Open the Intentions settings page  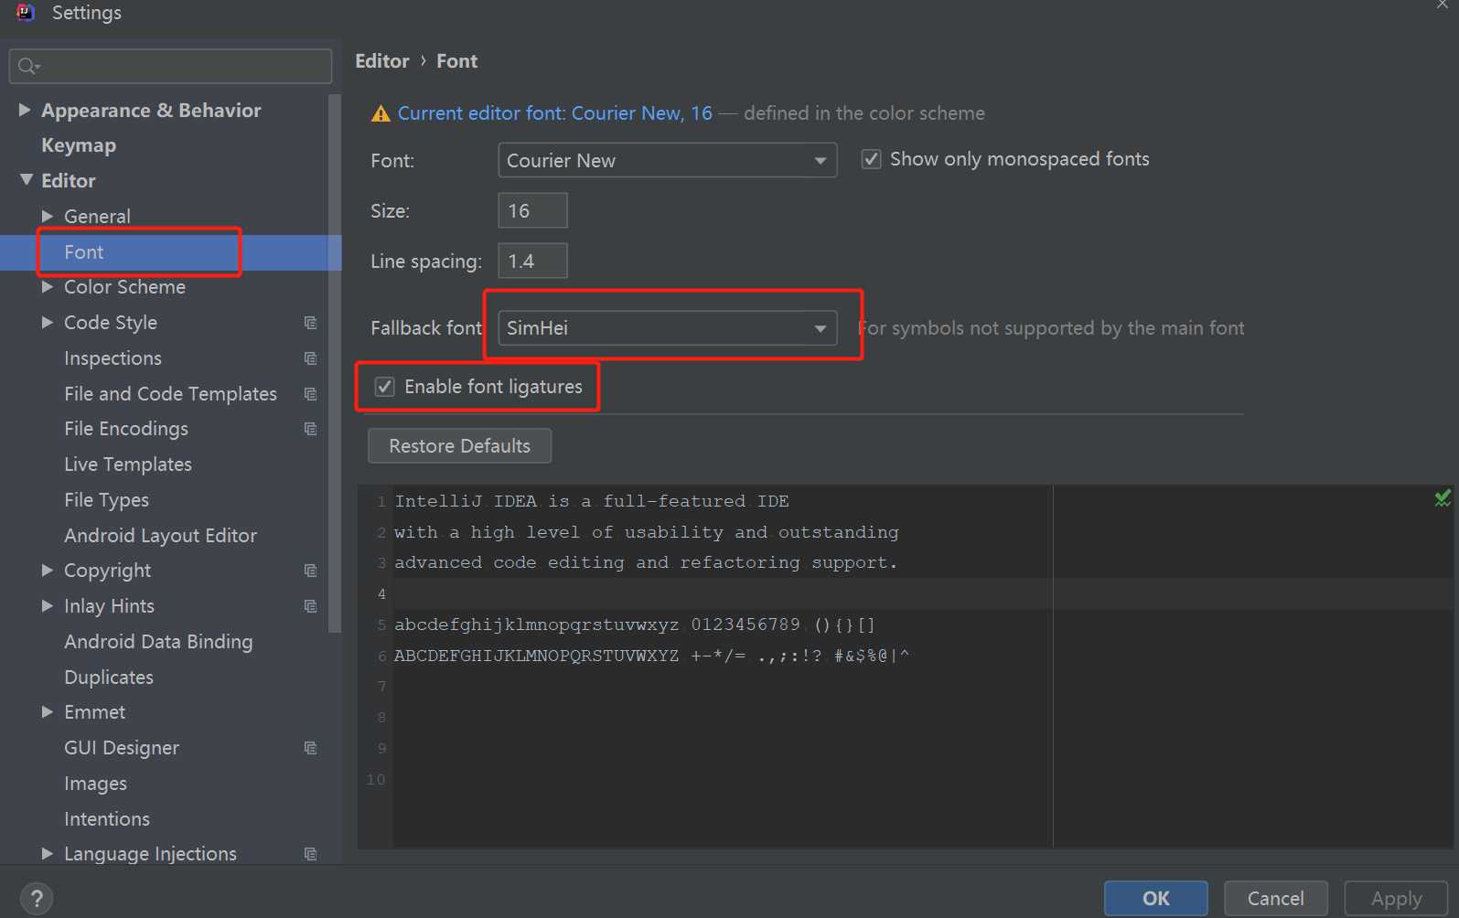(x=107, y=819)
